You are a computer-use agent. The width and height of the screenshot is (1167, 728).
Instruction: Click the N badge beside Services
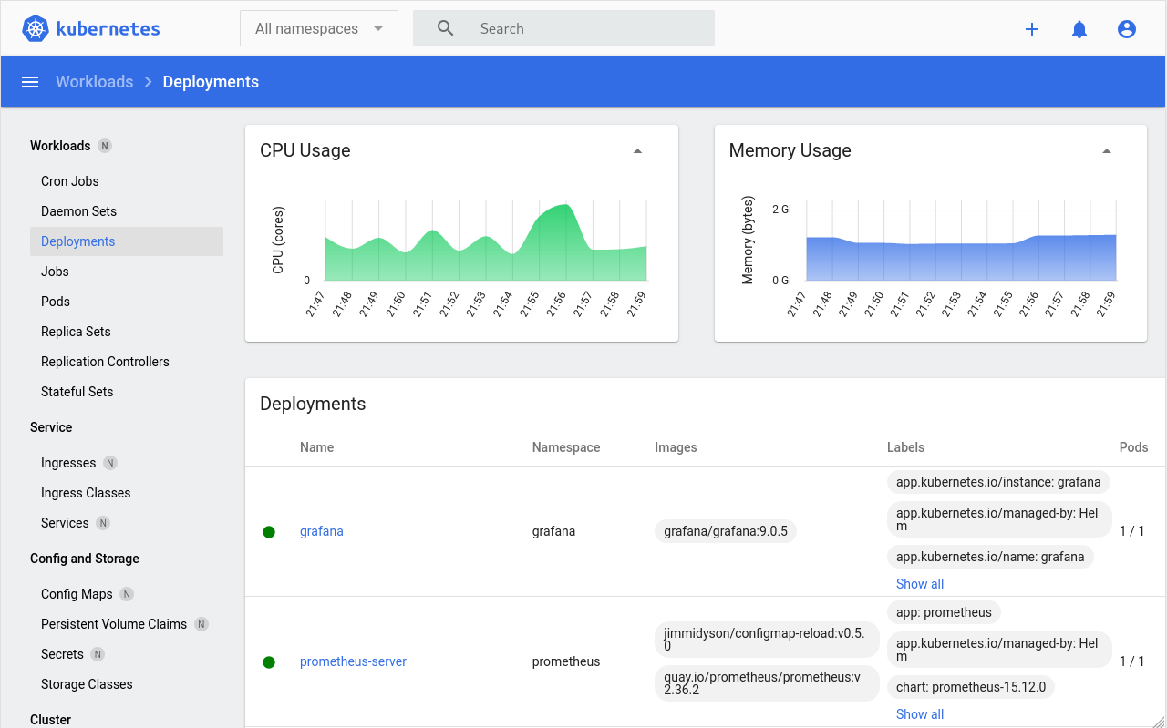(103, 523)
